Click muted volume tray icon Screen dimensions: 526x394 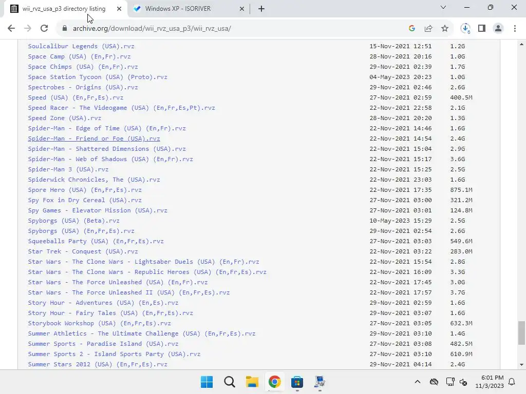[x=463, y=382]
